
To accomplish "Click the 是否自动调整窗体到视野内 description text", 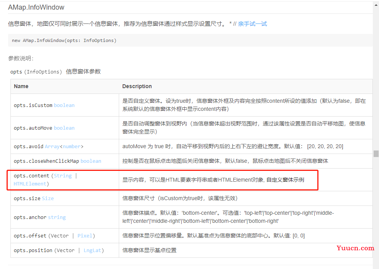I will tap(244, 128).
